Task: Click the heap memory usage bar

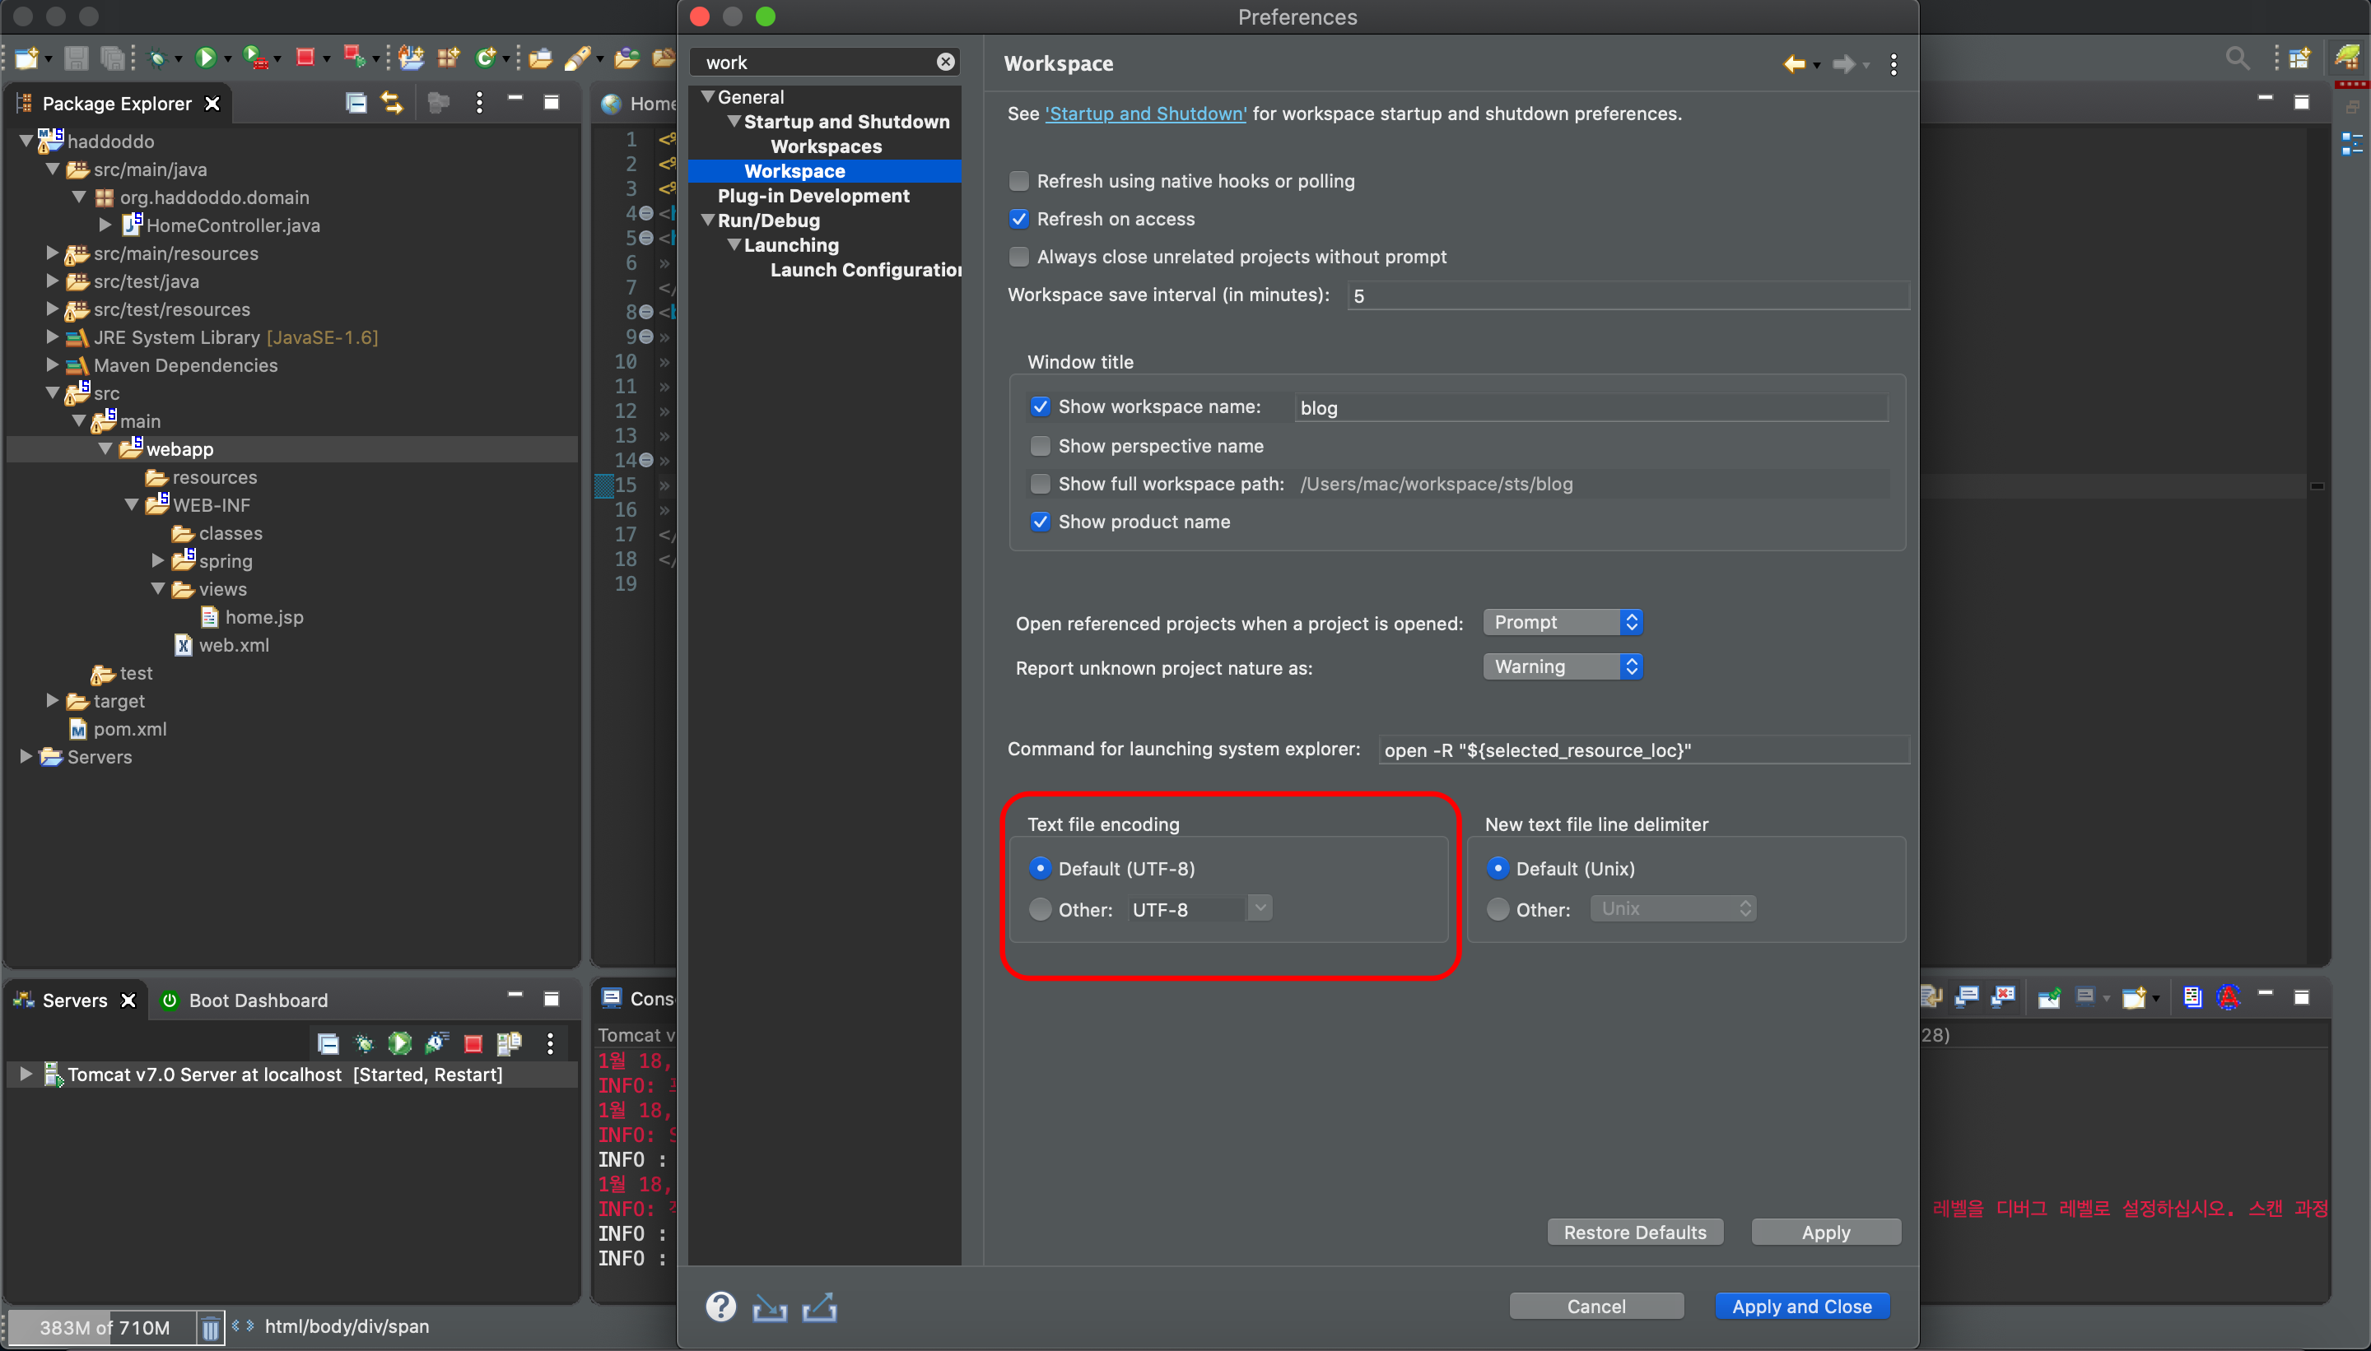Action: [x=104, y=1327]
